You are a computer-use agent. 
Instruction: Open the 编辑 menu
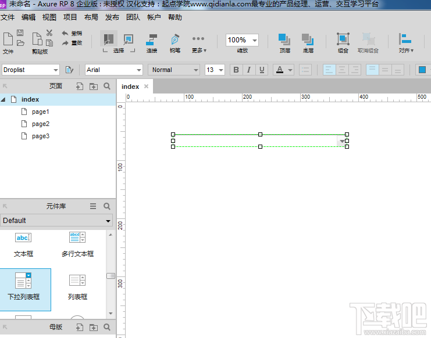(29, 17)
